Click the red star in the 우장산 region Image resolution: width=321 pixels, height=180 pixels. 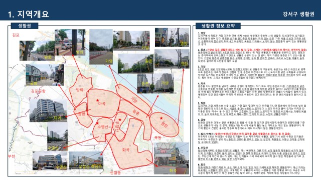pyautogui.click(x=120, y=119)
